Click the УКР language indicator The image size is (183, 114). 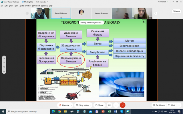point(165,111)
